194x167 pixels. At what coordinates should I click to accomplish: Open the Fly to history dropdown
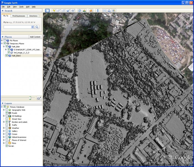coord(32,27)
